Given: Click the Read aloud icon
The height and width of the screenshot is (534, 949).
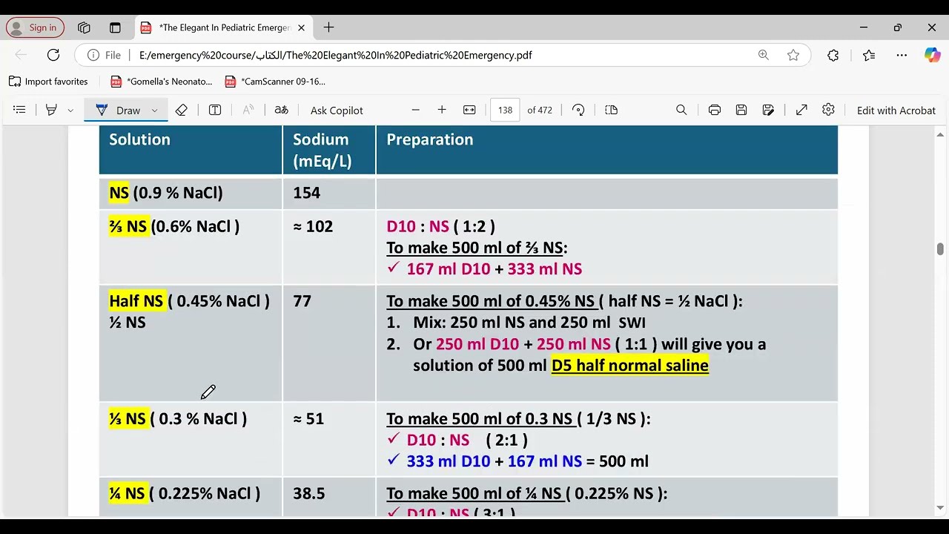Looking at the screenshot, I should click(248, 110).
